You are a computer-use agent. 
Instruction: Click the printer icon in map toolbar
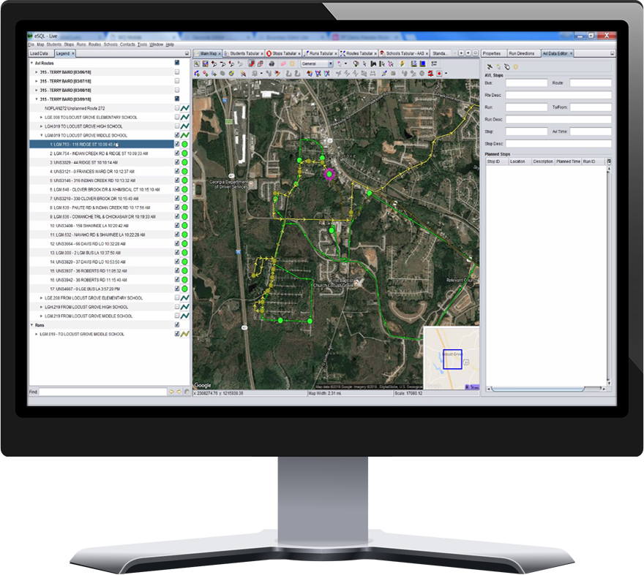click(x=272, y=64)
